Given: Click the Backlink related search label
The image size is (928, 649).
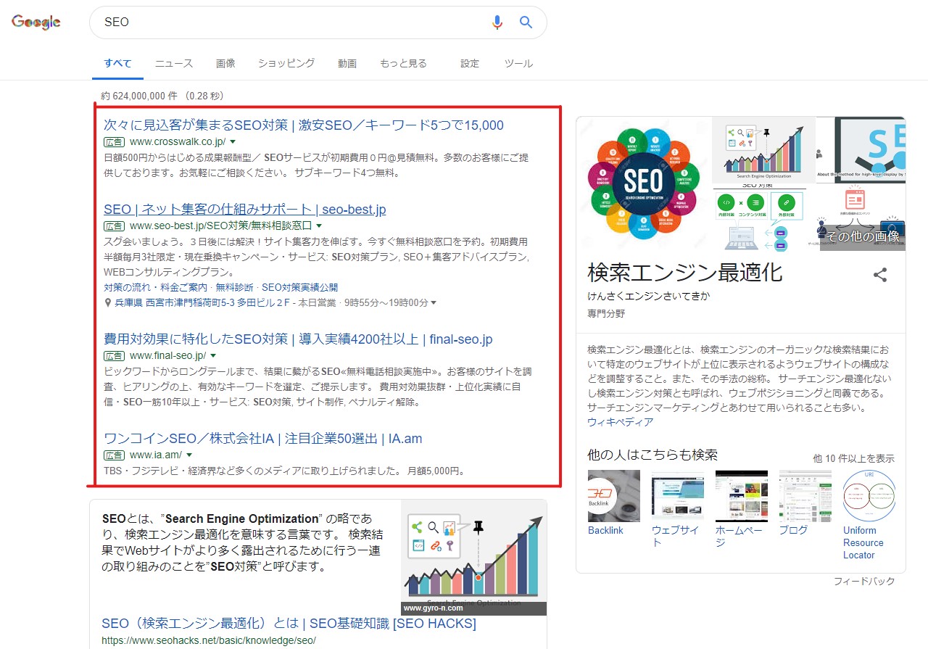Looking at the screenshot, I should pyautogui.click(x=605, y=530).
